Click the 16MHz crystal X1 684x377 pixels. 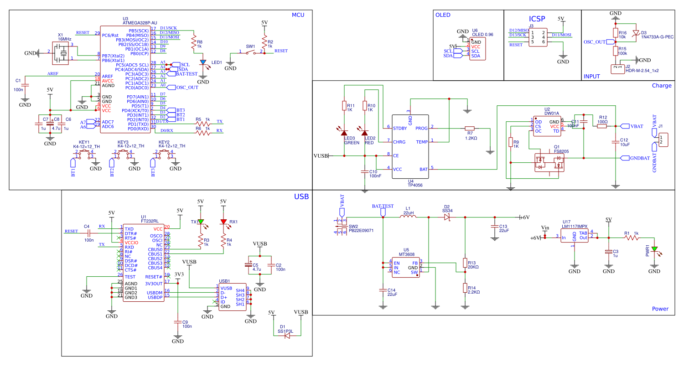61,53
